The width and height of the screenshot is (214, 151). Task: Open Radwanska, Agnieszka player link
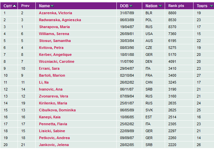(60, 20)
